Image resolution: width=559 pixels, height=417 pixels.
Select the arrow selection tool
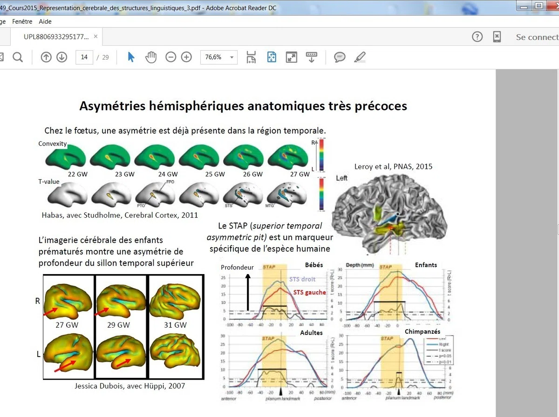pos(131,57)
